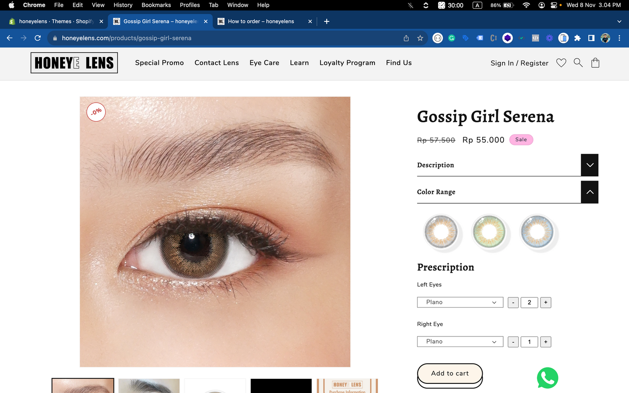Click Add to cart button

450,373
